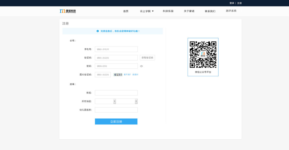Focus the 姓名 input field
Viewport: 289px width, 150px height.
point(116,93)
